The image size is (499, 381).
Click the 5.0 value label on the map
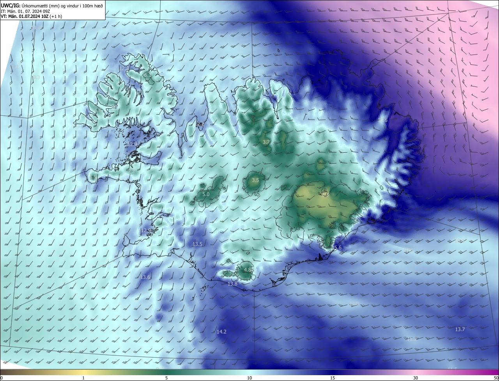pos(206,194)
